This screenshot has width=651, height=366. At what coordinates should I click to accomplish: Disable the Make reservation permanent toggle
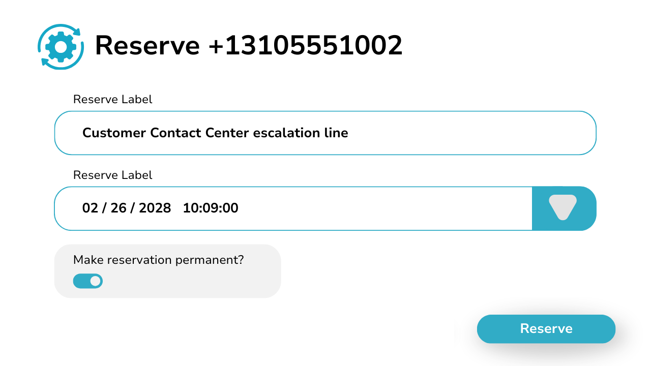[x=87, y=281]
